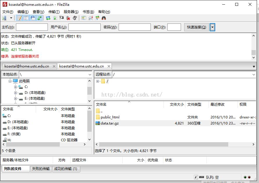Viewport: 259px width, 183px height.
Task: Refresh file and folder lists
Action: [48, 18]
